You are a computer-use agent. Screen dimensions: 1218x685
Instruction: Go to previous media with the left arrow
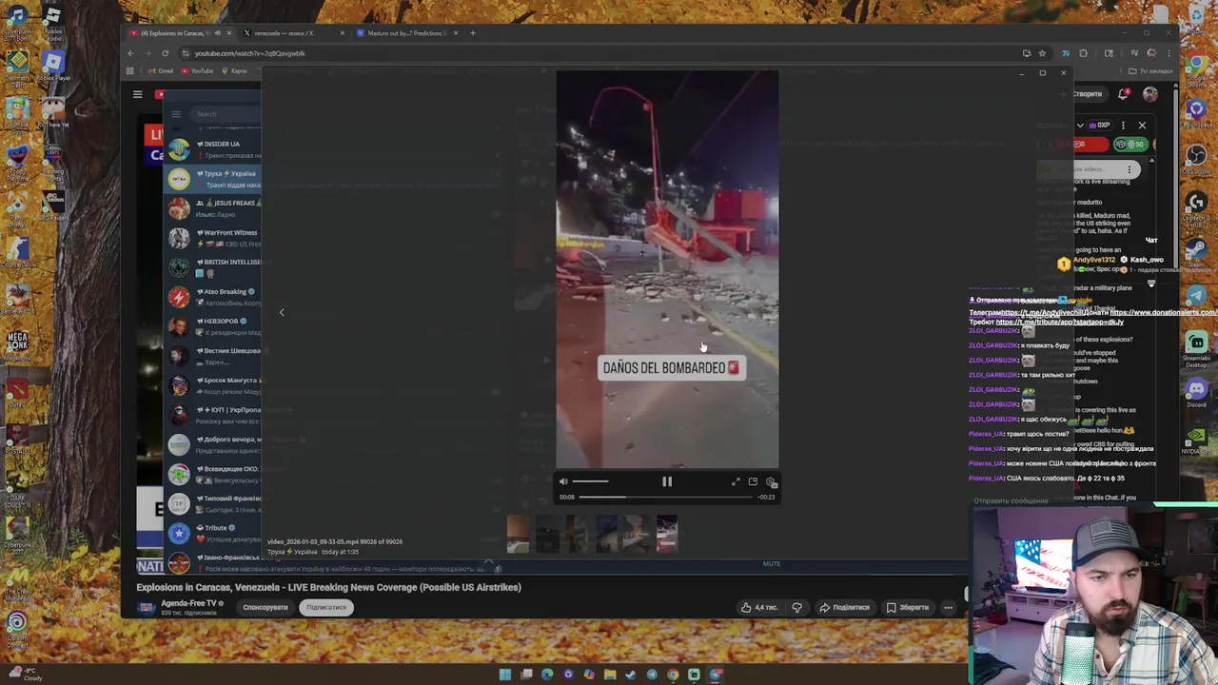[282, 312]
